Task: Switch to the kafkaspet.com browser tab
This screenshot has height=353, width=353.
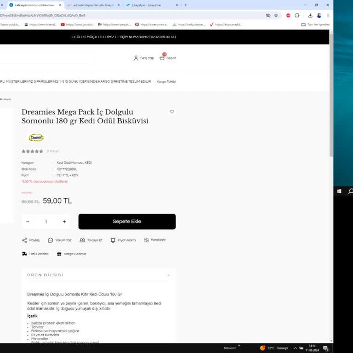Action: tap(35, 5)
